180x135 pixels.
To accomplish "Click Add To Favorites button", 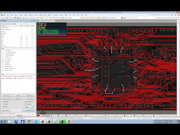I will click(7, 99).
